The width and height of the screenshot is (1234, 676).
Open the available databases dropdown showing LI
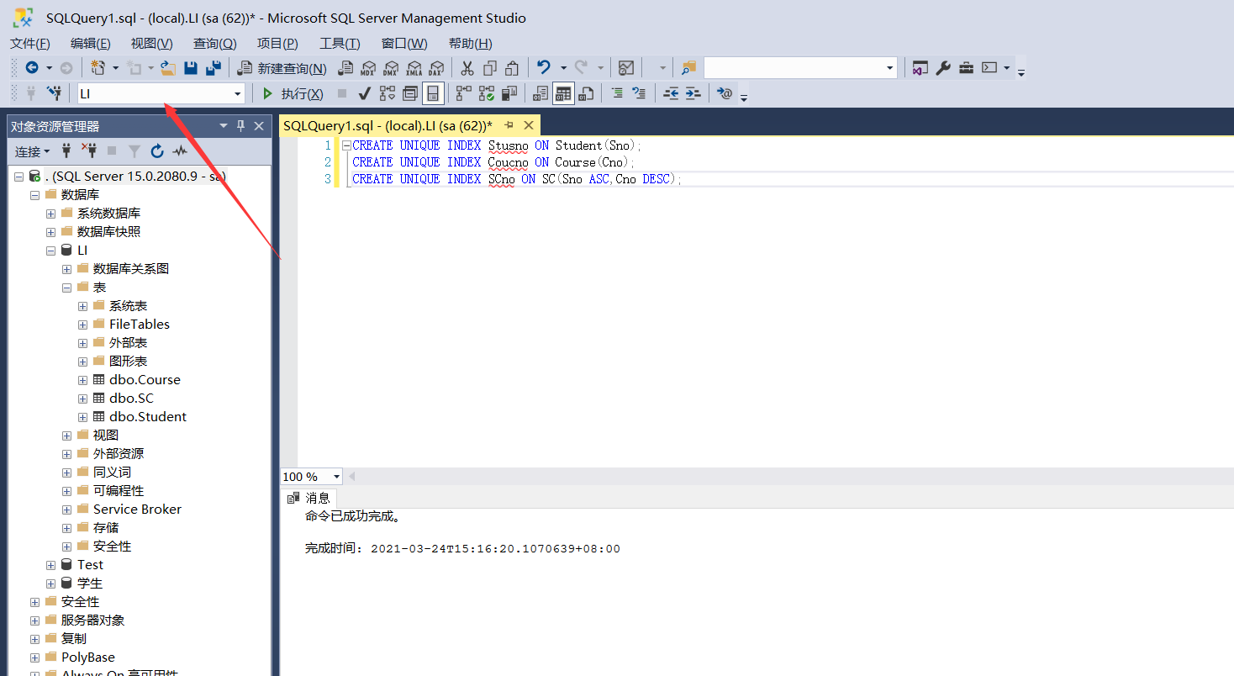tap(238, 93)
